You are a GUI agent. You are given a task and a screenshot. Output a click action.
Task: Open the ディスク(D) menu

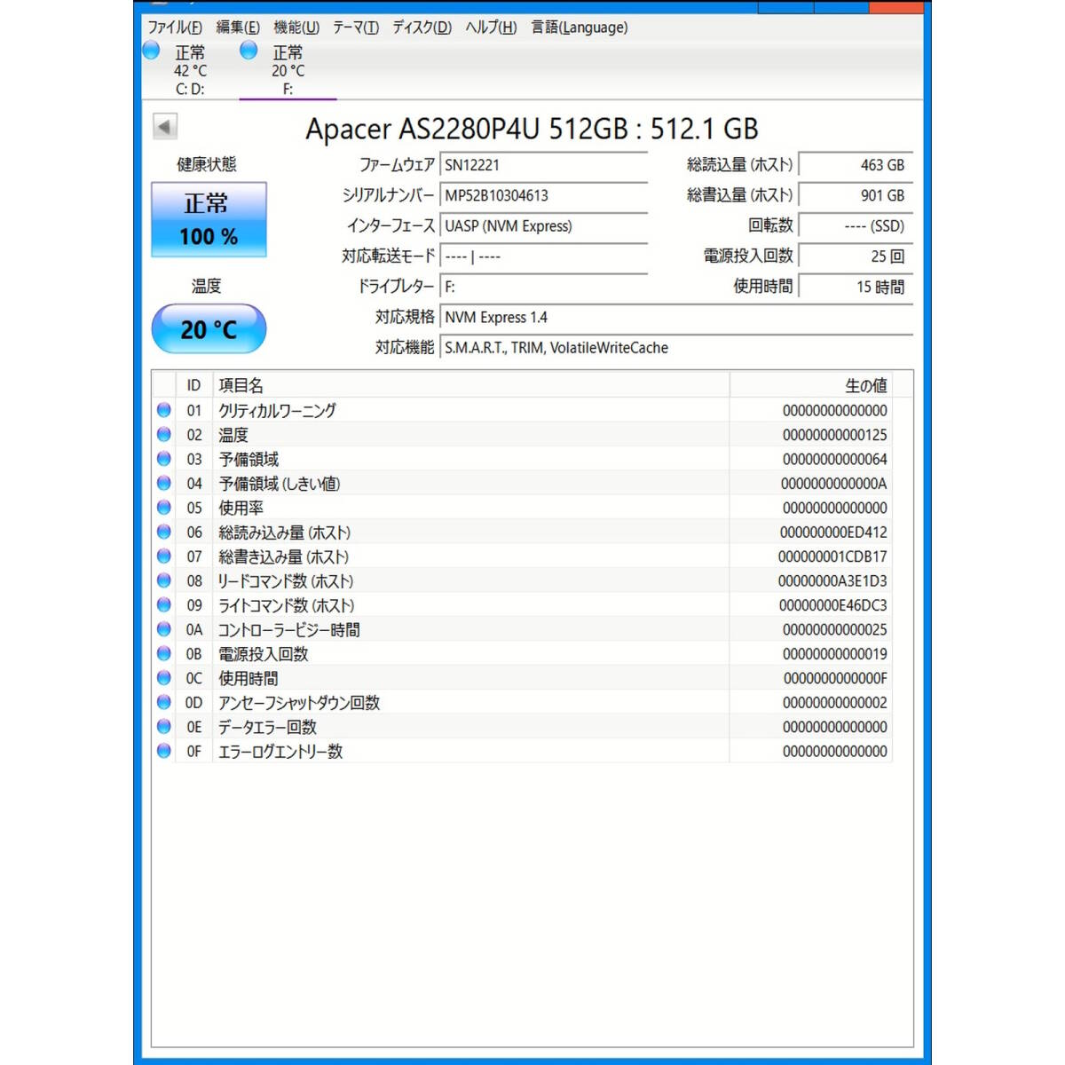(422, 28)
